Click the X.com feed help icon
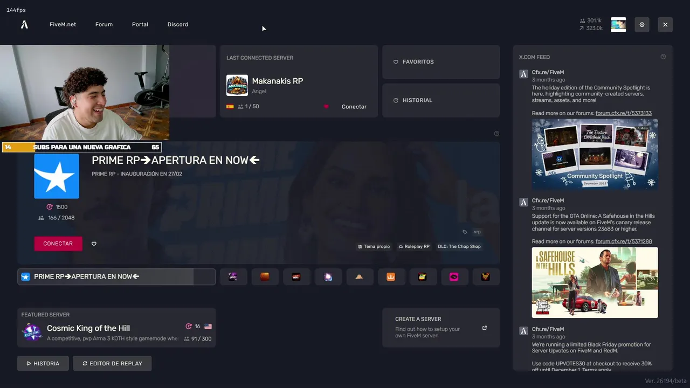 (x=663, y=57)
